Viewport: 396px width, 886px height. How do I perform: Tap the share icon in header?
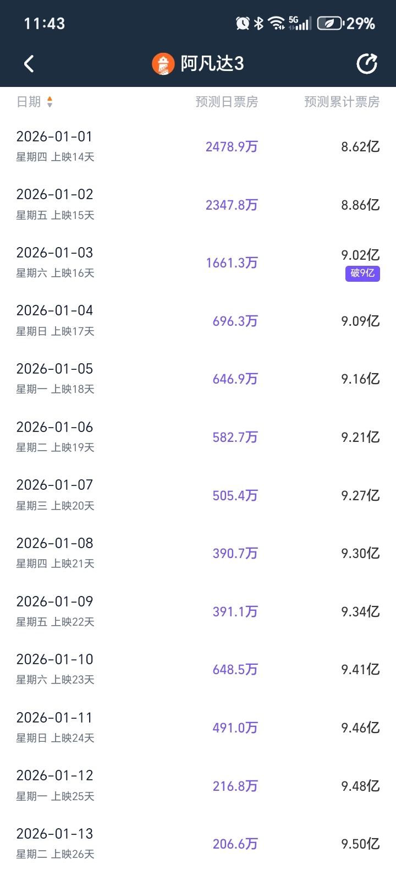(367, 64)
